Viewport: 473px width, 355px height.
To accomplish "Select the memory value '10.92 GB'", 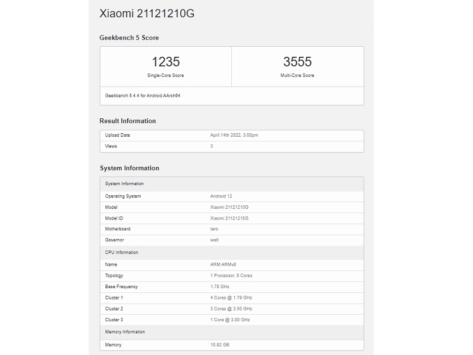I will tap(220, 345).
